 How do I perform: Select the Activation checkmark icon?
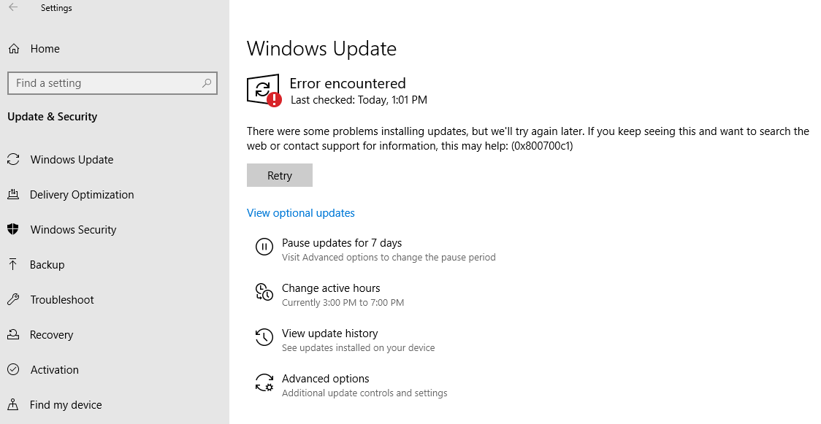pyautogui.click(x=14, y=369)
